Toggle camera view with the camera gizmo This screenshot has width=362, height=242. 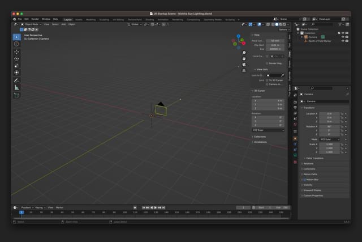pos(244,64)
